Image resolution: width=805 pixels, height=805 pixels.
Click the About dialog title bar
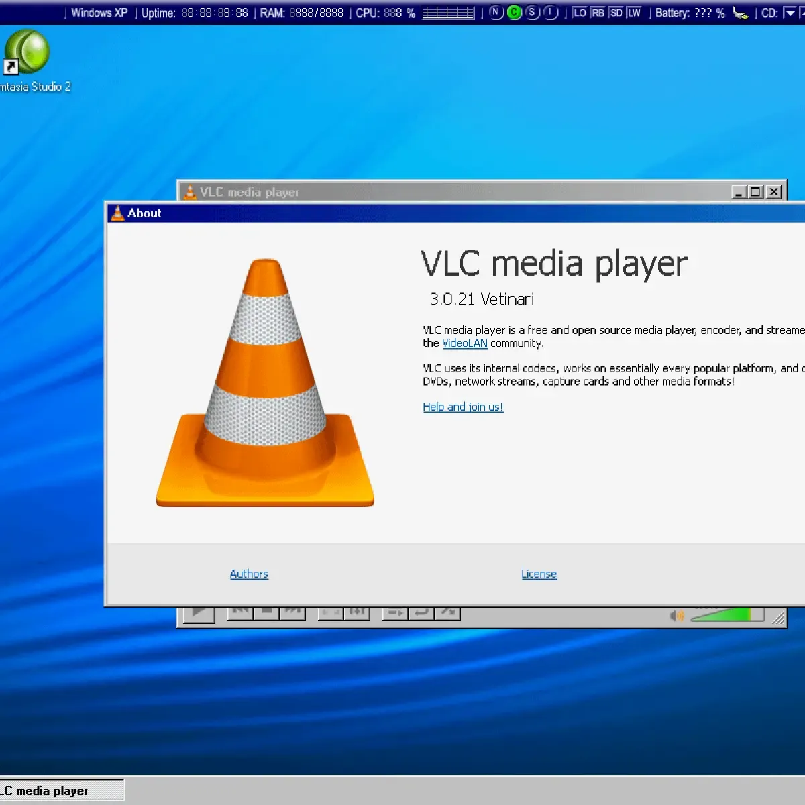coord(456,213)
